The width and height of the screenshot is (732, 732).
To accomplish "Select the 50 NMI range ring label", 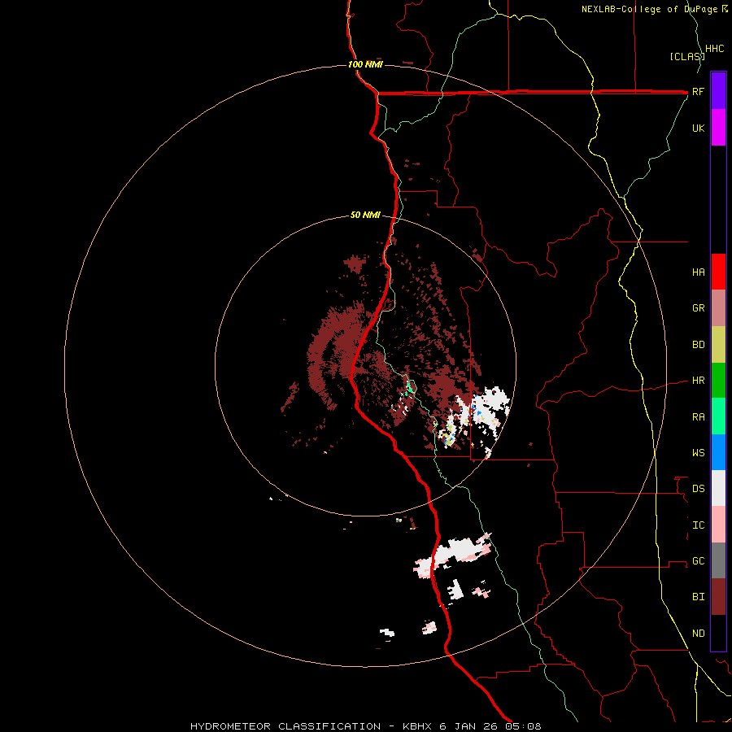I will pos(365,215).
